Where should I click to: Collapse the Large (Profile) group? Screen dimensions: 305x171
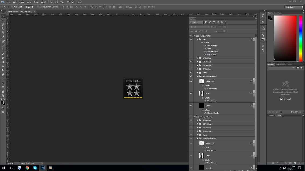tap(195, 36)
